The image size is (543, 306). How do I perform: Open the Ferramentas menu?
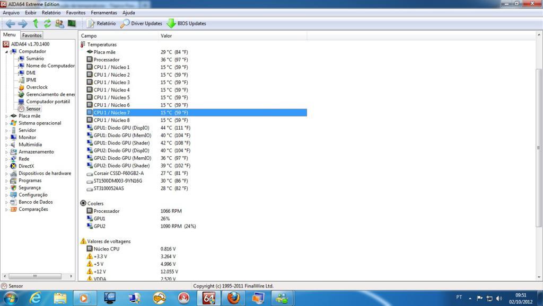(x=104, y=13)
